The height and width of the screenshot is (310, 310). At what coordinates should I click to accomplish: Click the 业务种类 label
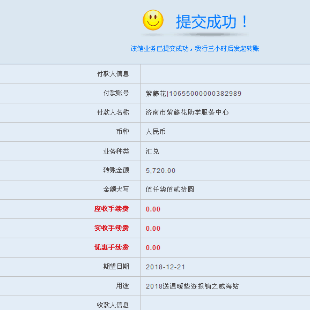coord(116,151)
